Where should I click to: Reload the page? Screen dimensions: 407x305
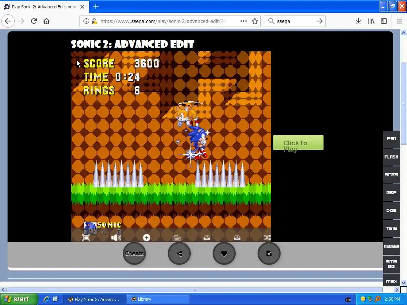34,21
